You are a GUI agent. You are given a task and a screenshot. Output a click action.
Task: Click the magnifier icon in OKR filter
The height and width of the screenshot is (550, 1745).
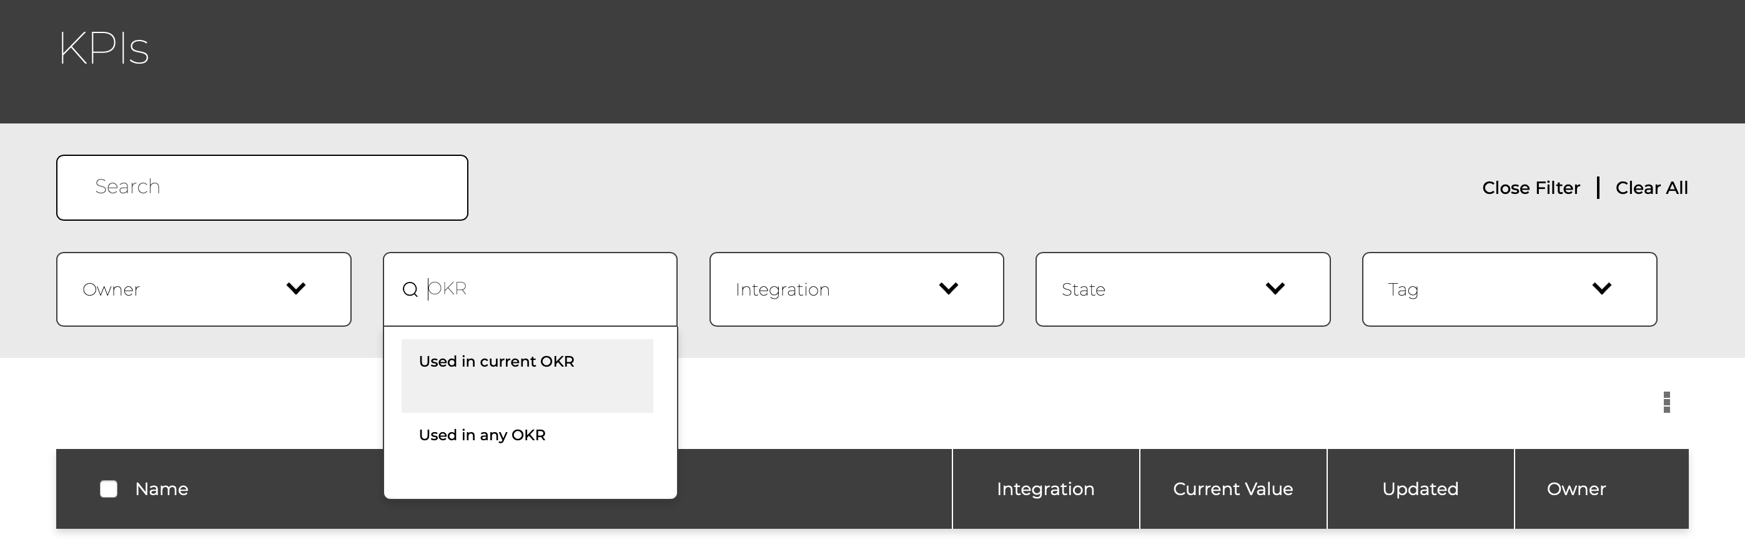tap(410, 289)
